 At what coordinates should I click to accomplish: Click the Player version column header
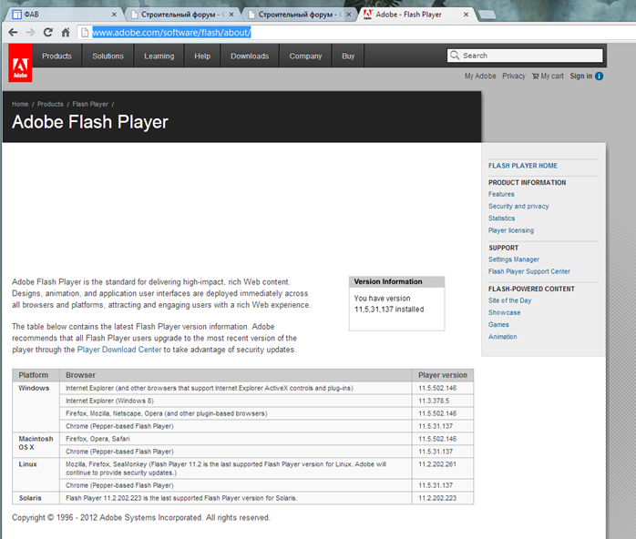(443, 375)
